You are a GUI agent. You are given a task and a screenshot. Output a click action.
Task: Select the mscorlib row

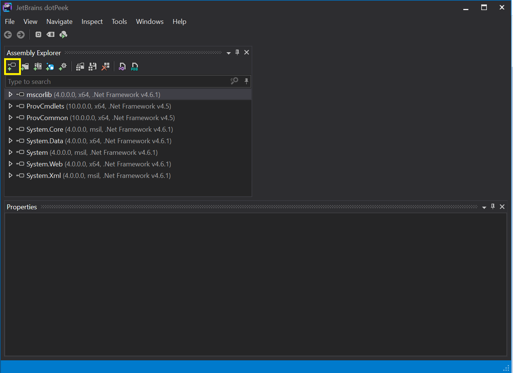coord(128,94)
